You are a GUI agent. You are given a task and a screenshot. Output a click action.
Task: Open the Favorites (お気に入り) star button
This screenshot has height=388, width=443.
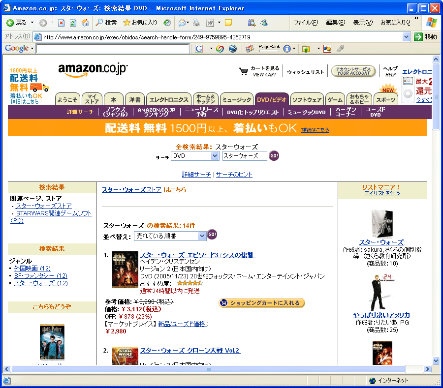coord(140,23)
